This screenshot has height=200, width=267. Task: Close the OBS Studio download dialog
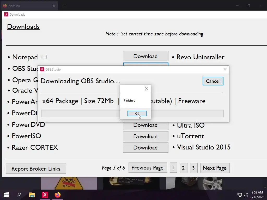225,69
